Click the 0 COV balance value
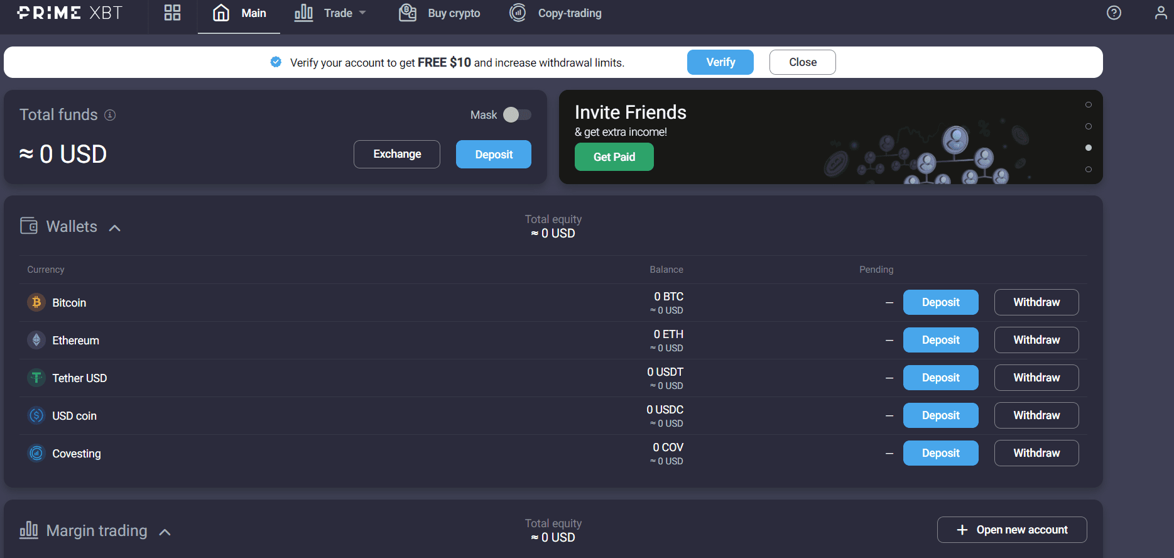The width and height of the screenshot is (1174, 558). (x=668, y=447)
